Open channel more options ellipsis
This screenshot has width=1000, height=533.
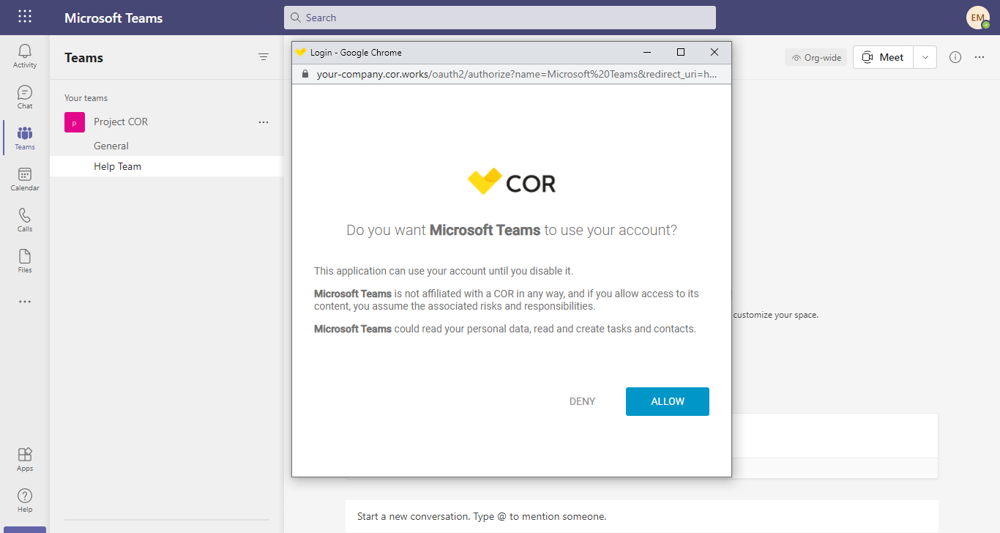(x=980, y=57)
